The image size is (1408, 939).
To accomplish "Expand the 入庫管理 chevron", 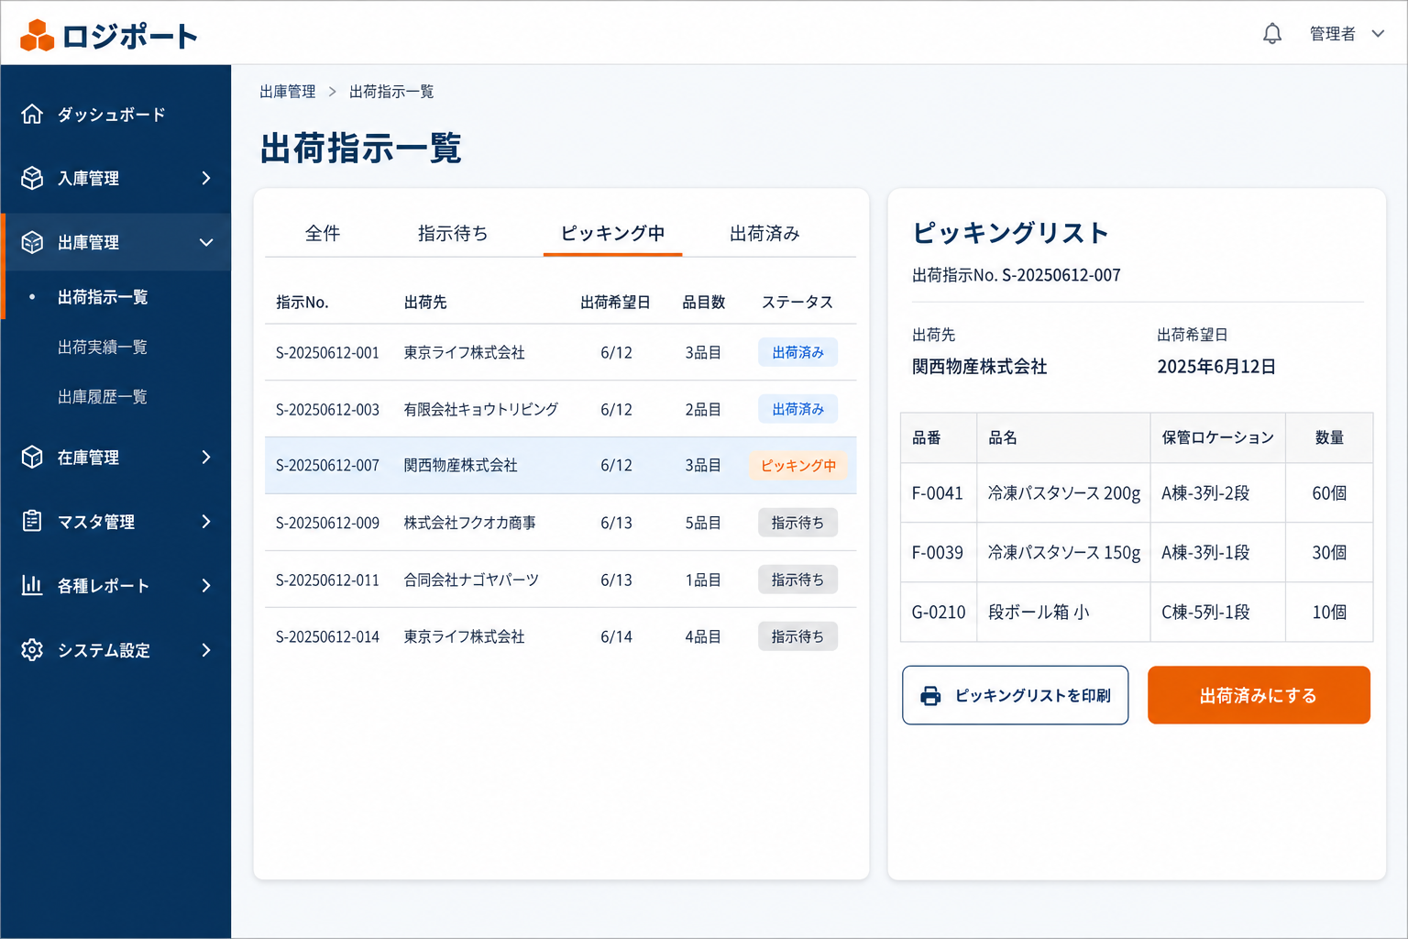I will (206, 178).
